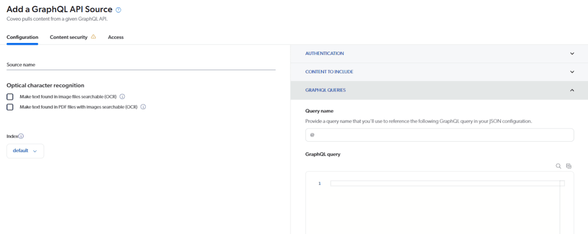Click the help icon beside the page title
Screen dimensions: 588x234
point(119,10)
